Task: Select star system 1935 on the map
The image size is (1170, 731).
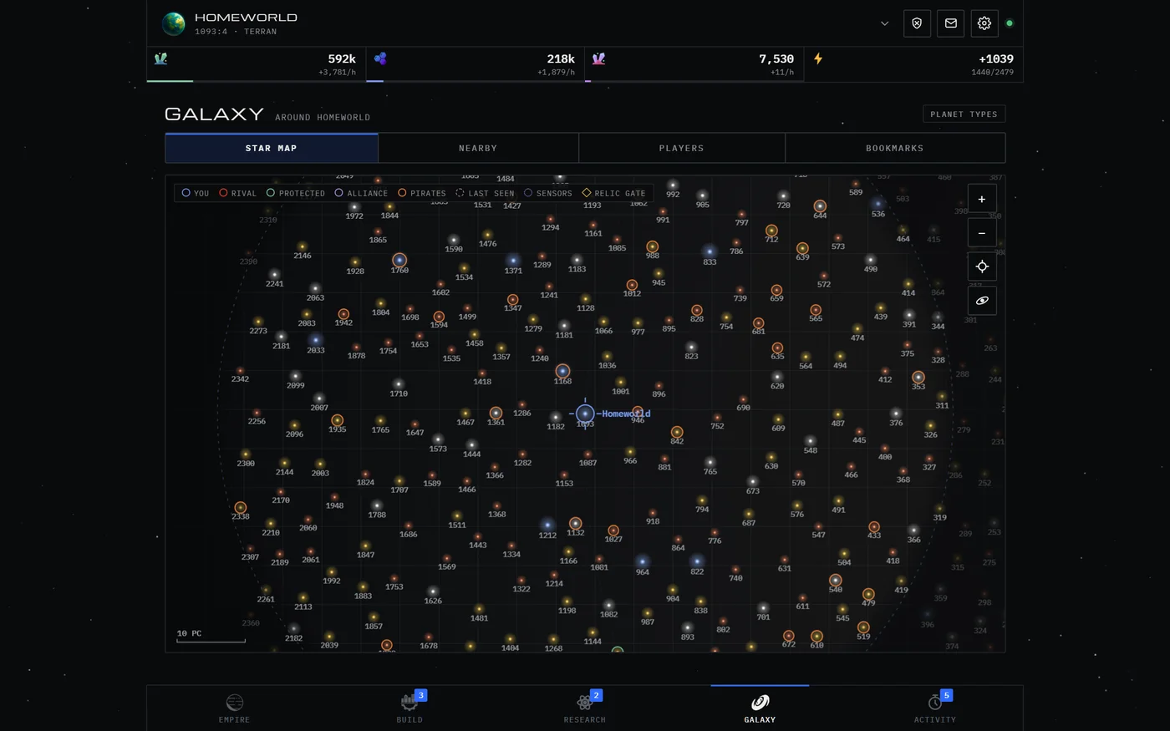Action: [338, 421]
